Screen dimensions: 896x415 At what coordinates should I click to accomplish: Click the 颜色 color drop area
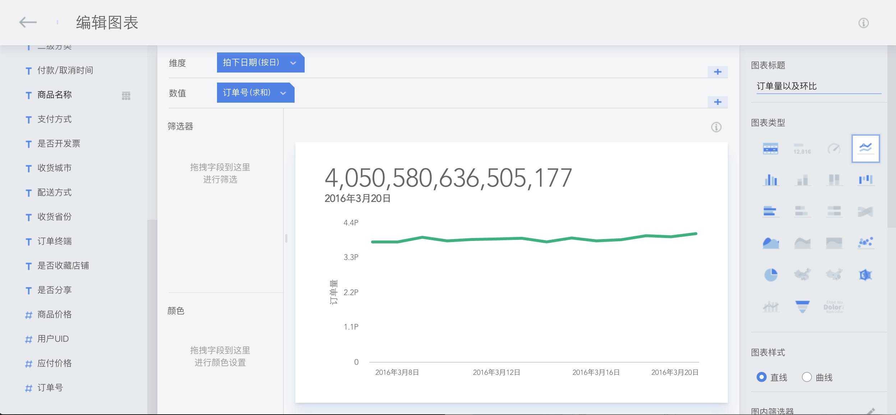click(x=220, y=356)
